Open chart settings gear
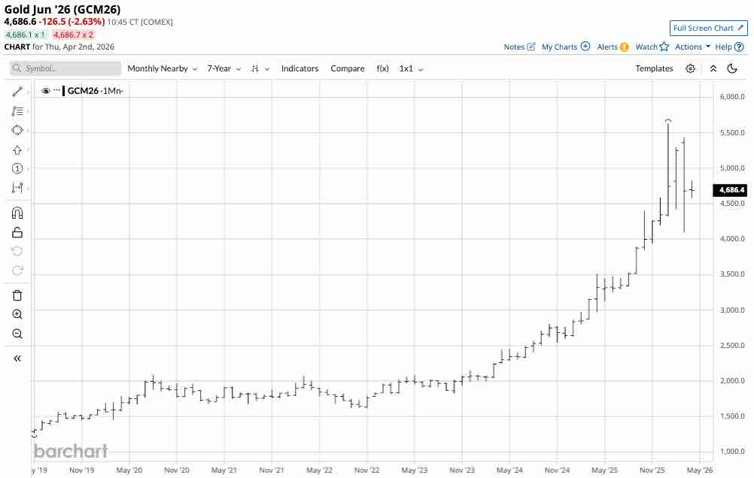The width and height of the screenshot is (754, 478). (x=690, y=68)
